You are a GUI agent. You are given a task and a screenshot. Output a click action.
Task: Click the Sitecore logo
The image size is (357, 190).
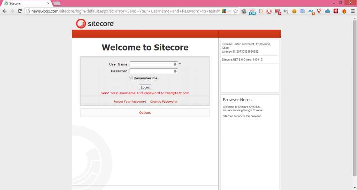95,24
